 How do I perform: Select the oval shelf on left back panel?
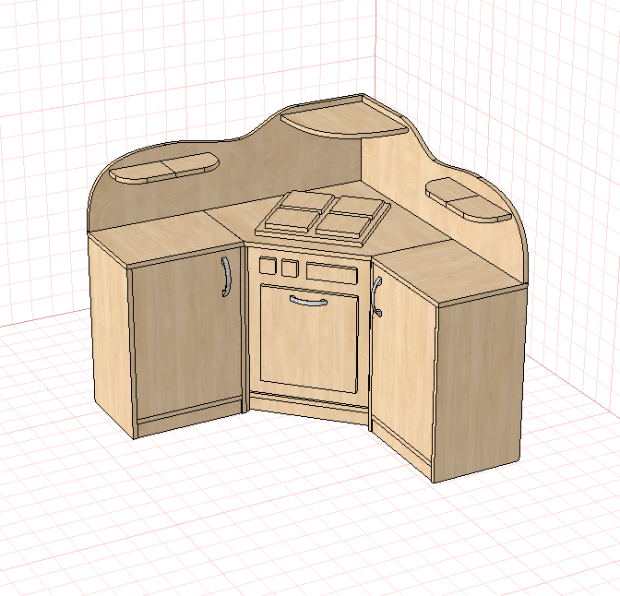coord(164,168)
